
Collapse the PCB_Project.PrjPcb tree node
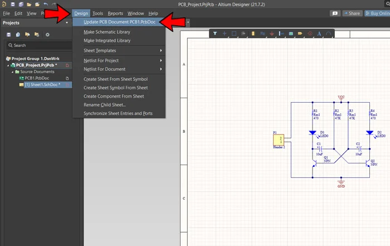pyautogui.click(x=8, y=65)
